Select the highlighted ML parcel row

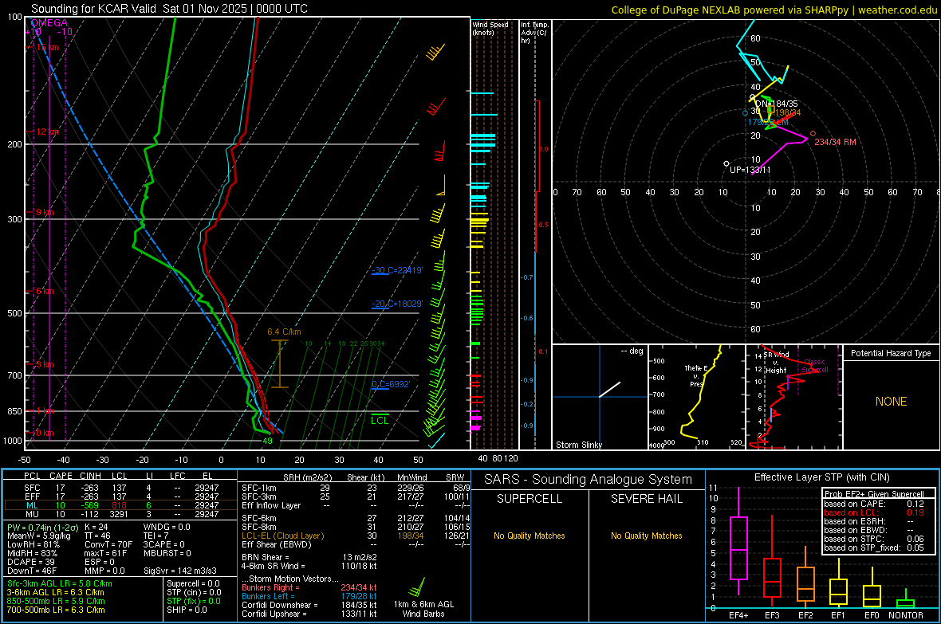[x=121, y=505]
